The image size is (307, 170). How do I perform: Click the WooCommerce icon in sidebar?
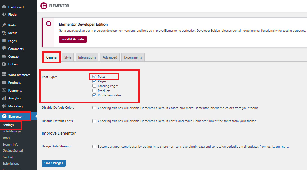tap(4, 75)
